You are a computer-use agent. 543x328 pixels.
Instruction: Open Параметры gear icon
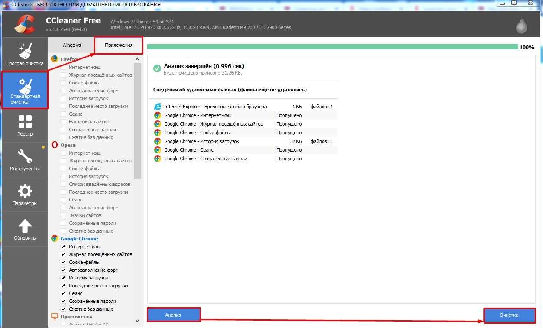click(x=25, y=191)
